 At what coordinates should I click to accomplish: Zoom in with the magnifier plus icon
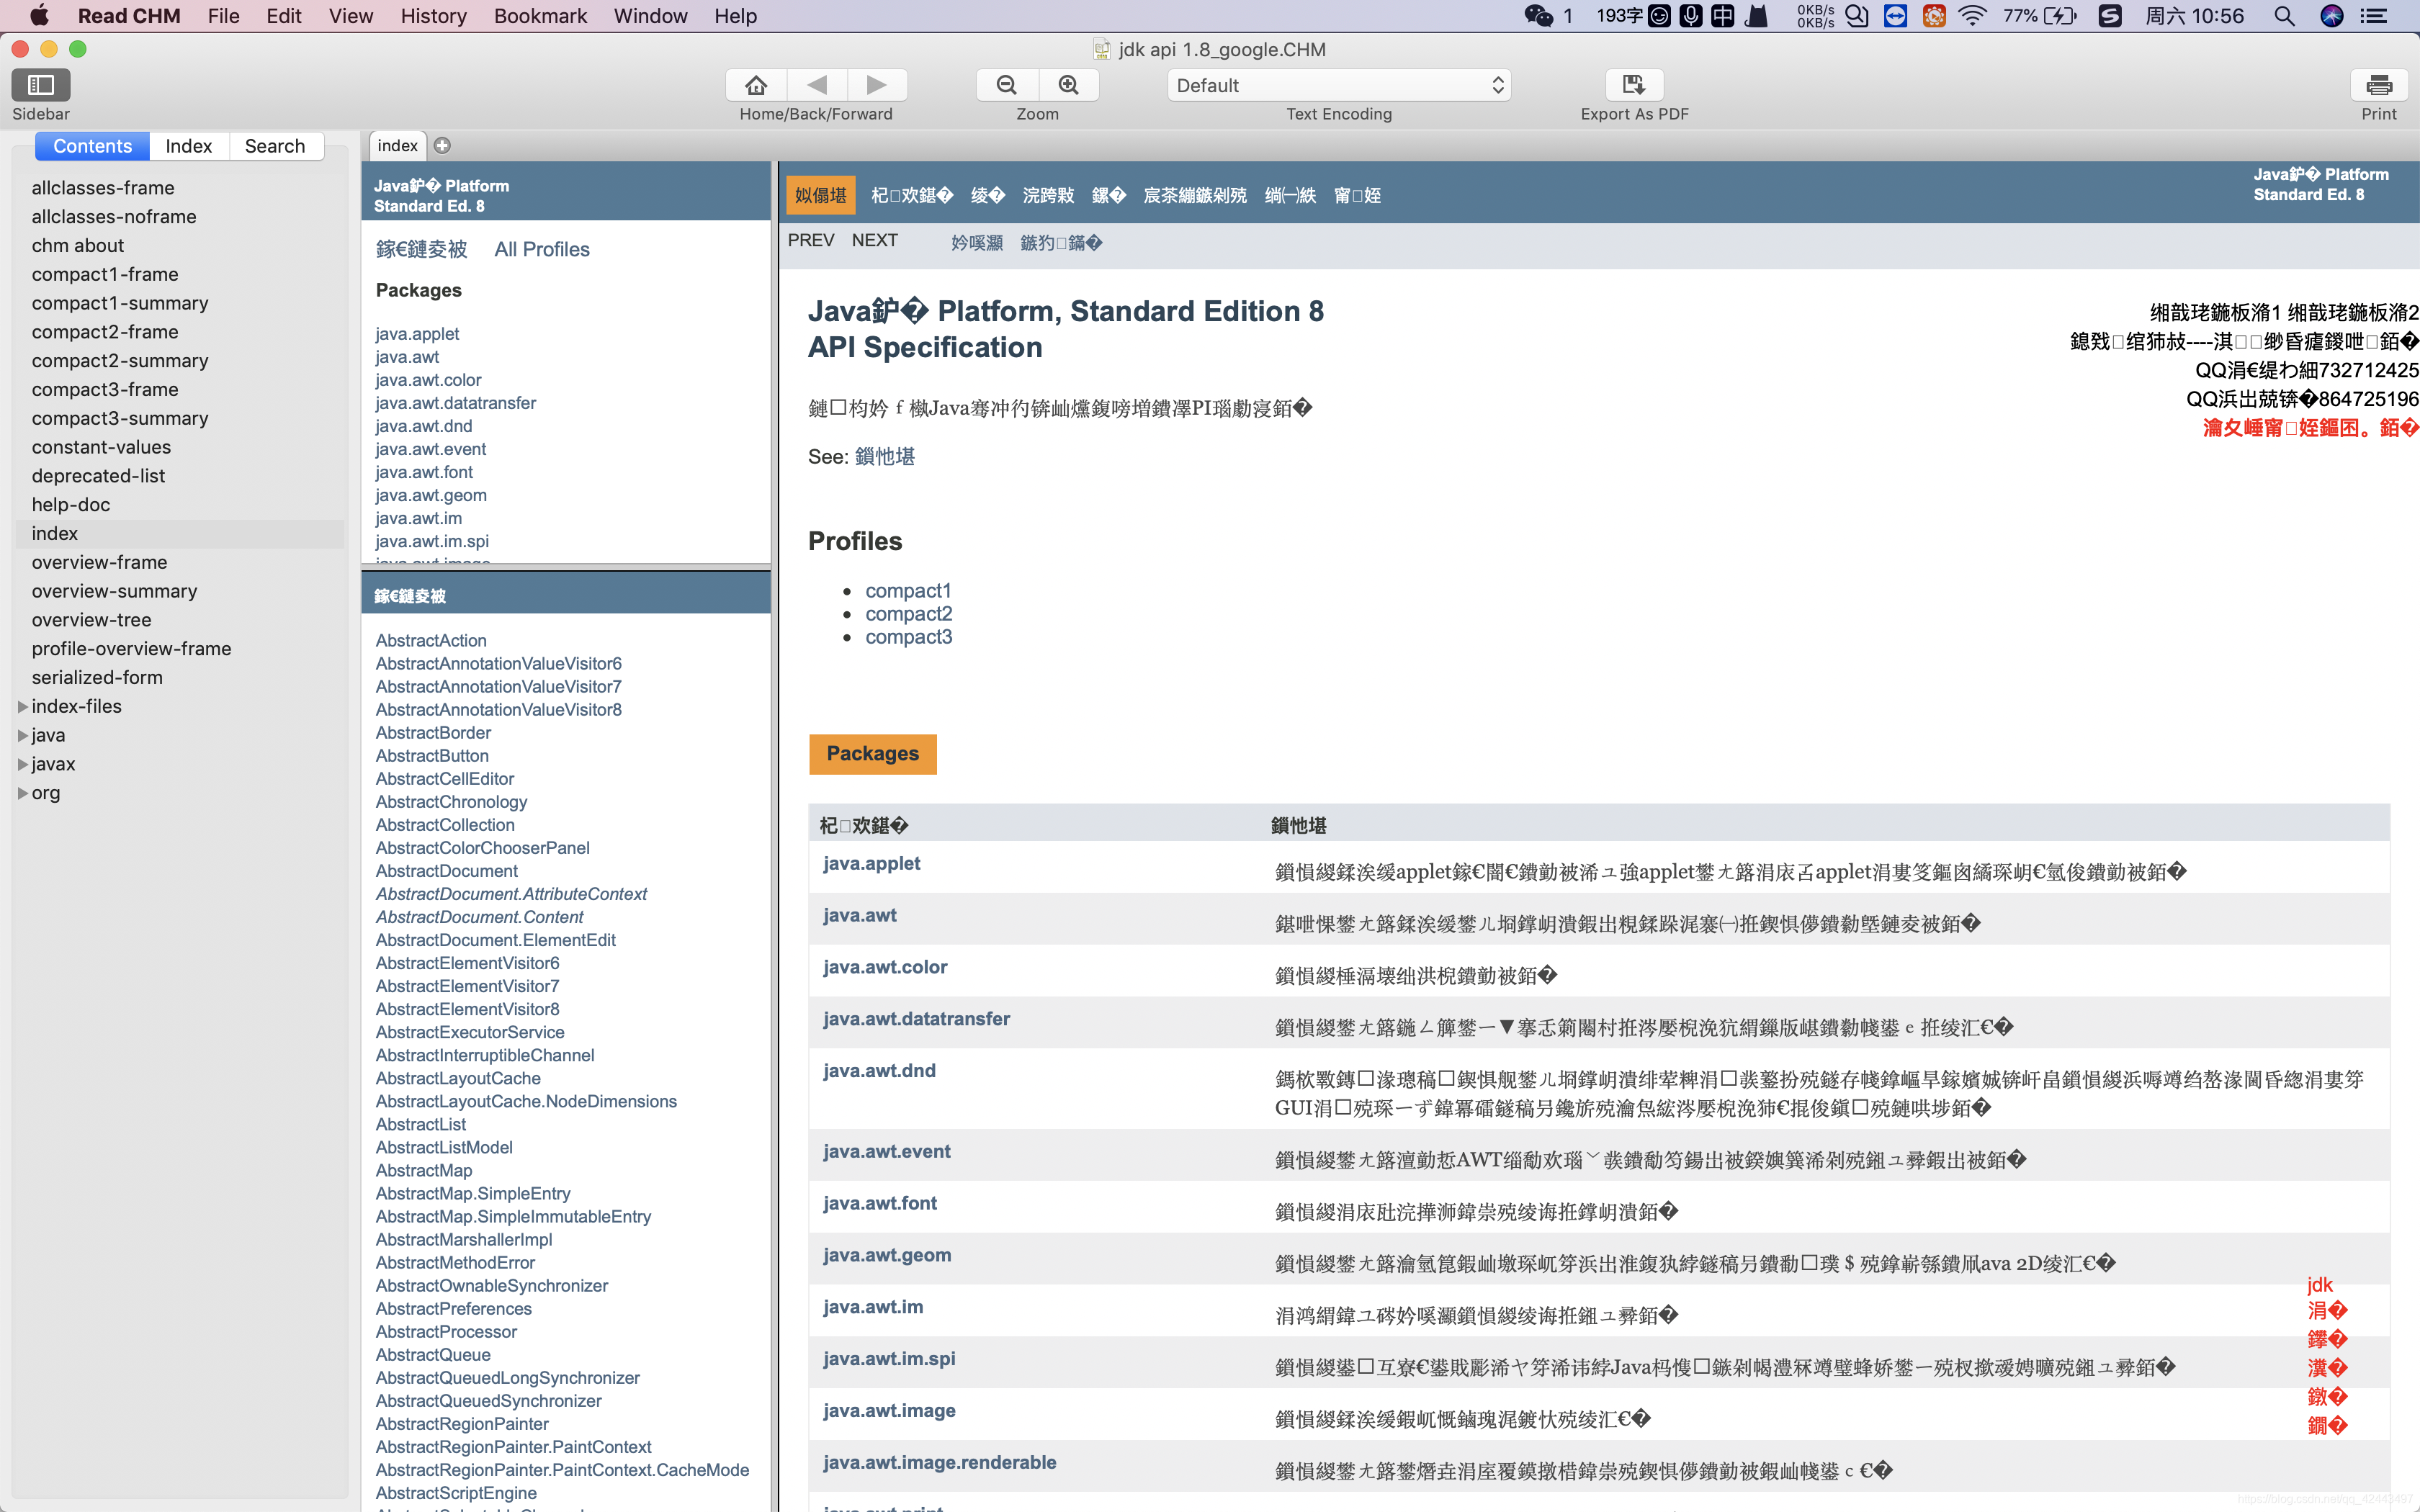(x=1069, y=85)
